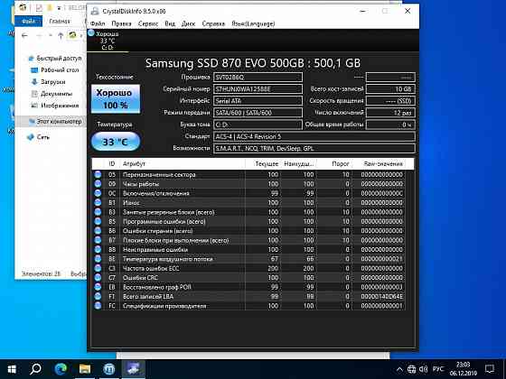Open the Главная ribbon tab in Explorer
This screenshot has height=379, width=506.
60,22
